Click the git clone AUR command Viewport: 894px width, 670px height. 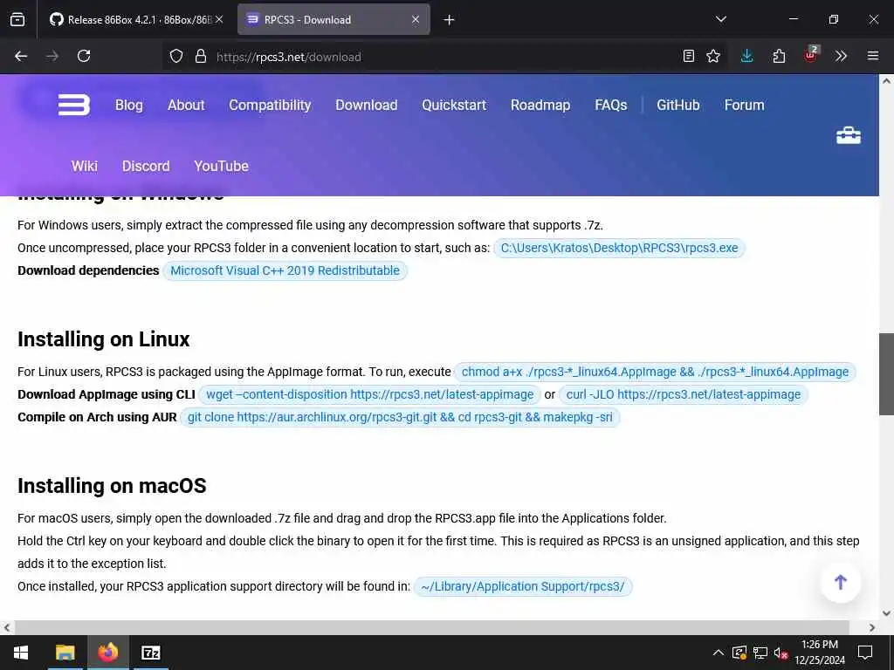tap(400, 417)
